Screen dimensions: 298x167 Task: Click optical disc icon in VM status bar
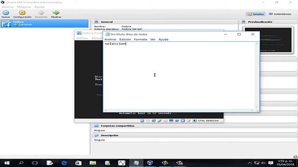(148, 121)
